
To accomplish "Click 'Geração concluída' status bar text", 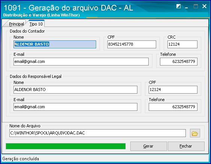I will coord(21,159).
